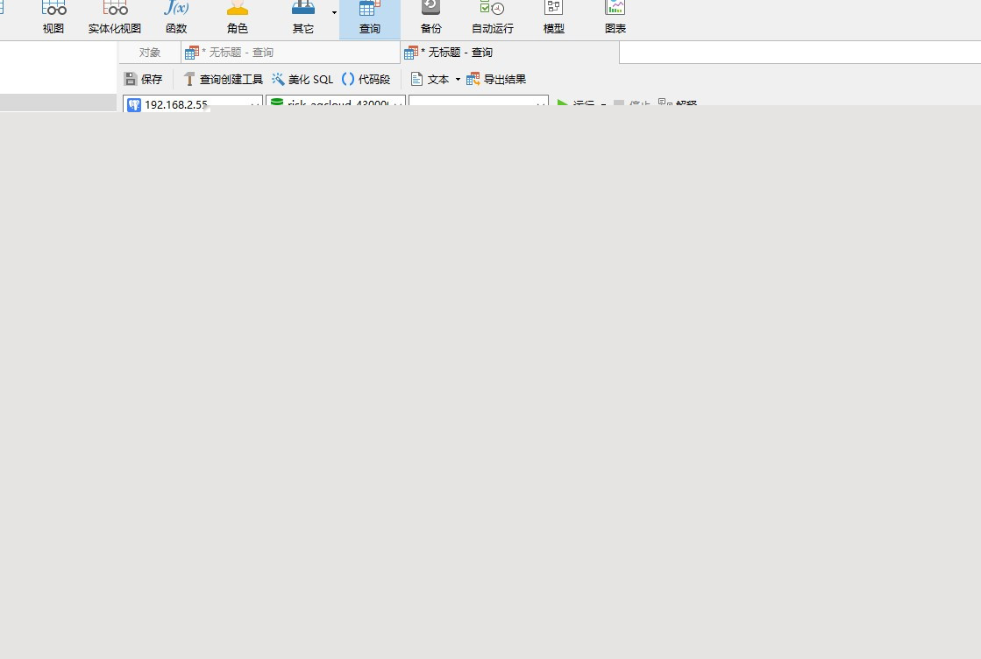Open the 图表 (Charts) icon

pos(615,17)
